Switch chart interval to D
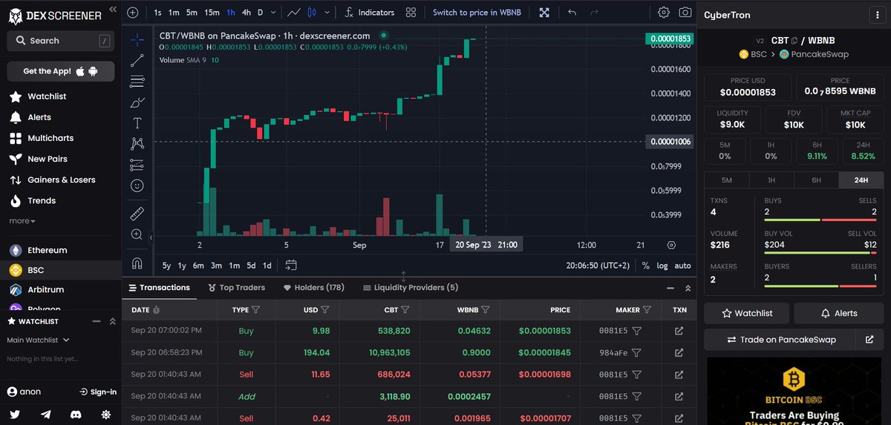The image size is (891, 425). 260,13
